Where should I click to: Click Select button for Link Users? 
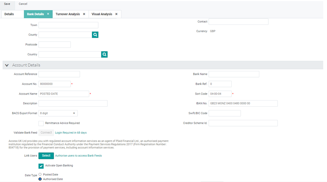point(46,156)
